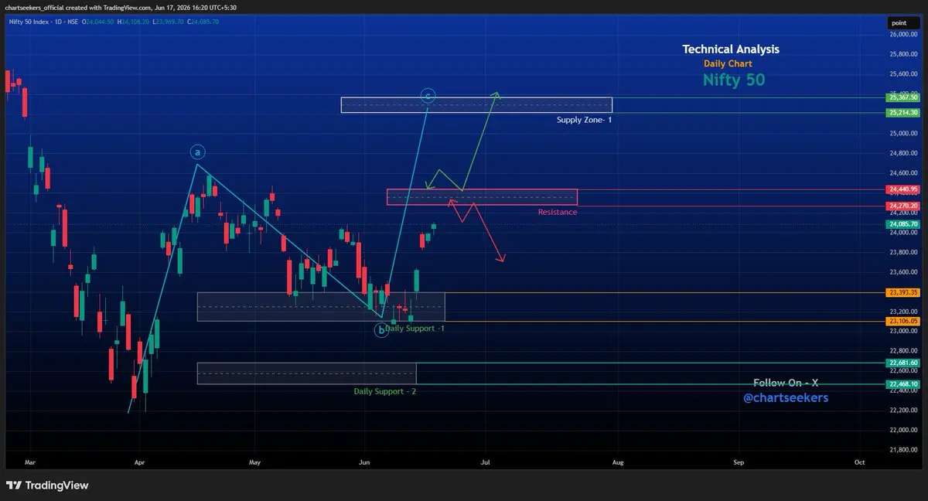Click the 'Technical Analysis' title text
The height and width of the screenshot is (501, 928).
[731, 49]
